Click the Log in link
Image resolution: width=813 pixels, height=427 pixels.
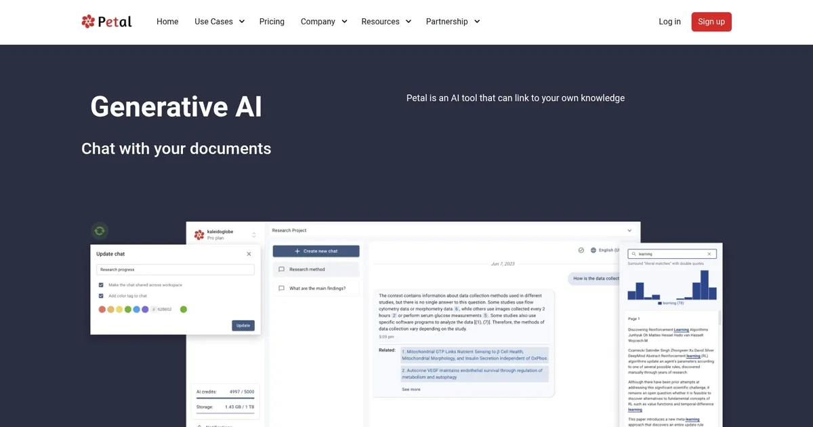pyautogui.click(x=669, y=22)
